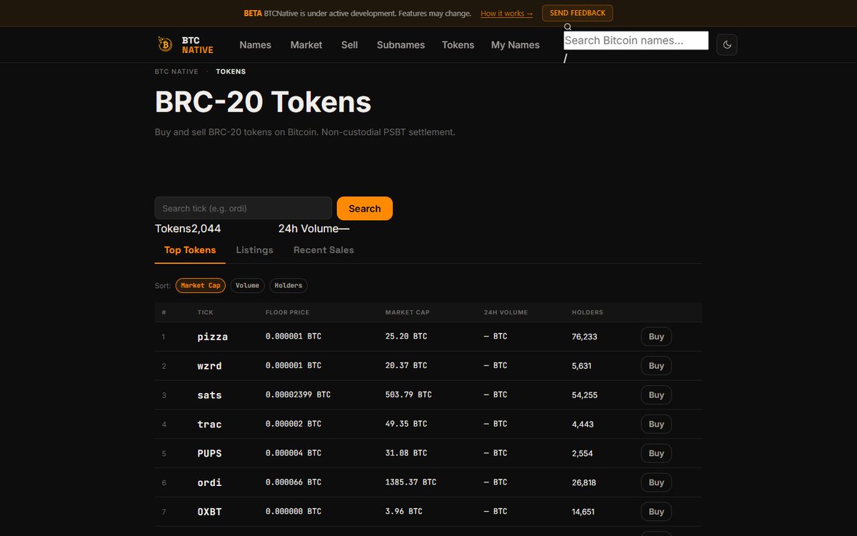The height and width of the screenshot is (536, 857).
Task: Buy the trac token
Action: (x=656, y=425)
